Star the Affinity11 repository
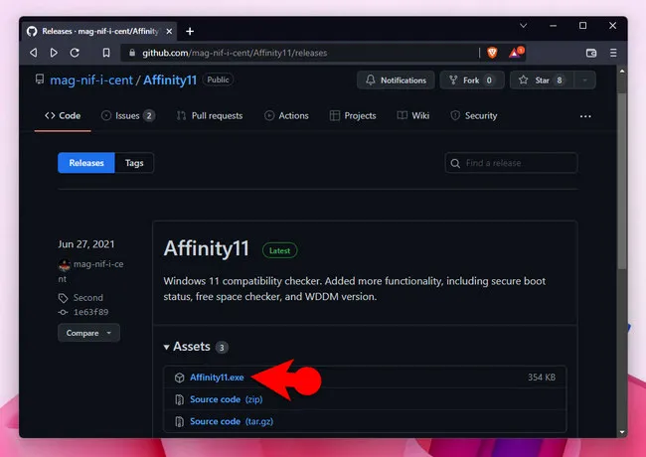This screenshot has height=457, width=646. pos(542,79)
